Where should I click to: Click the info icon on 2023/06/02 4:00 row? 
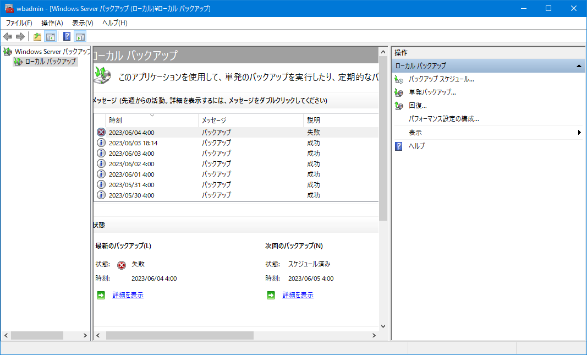[101, 163]
